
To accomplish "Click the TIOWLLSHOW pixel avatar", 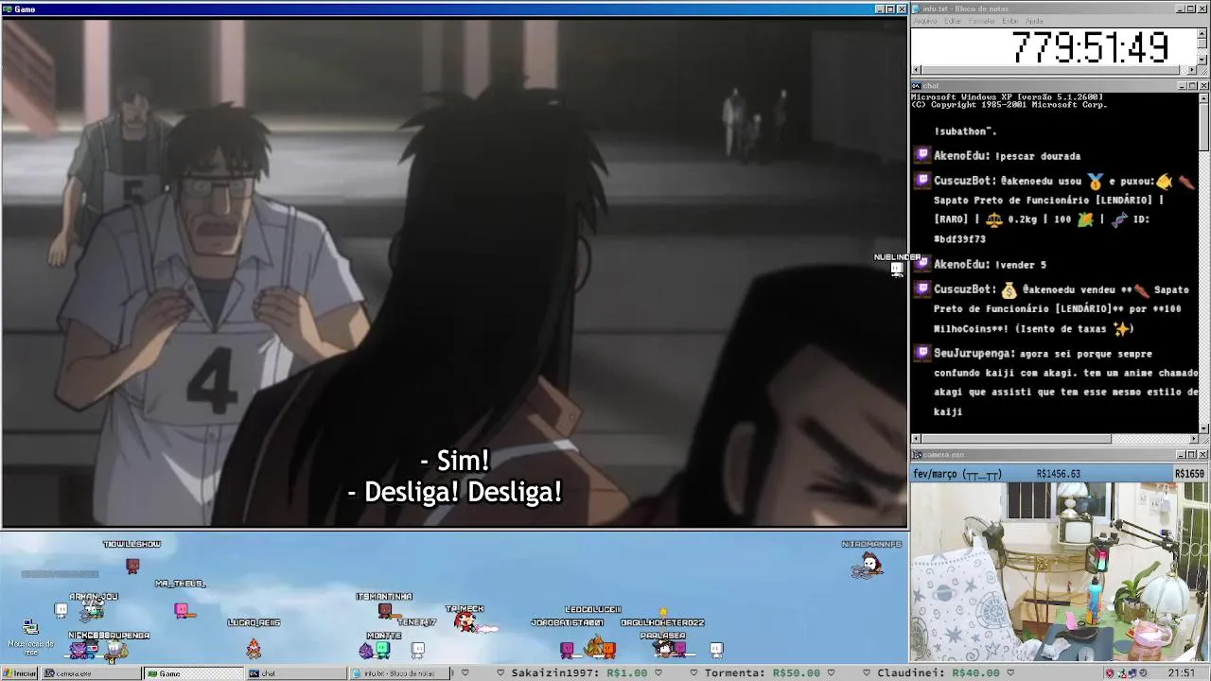I will [132, 566].
